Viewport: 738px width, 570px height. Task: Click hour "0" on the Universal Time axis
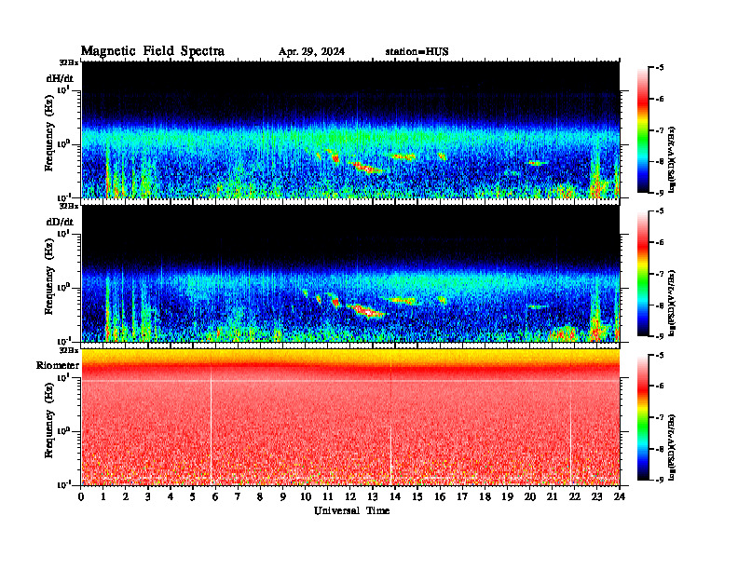point(81,496)
